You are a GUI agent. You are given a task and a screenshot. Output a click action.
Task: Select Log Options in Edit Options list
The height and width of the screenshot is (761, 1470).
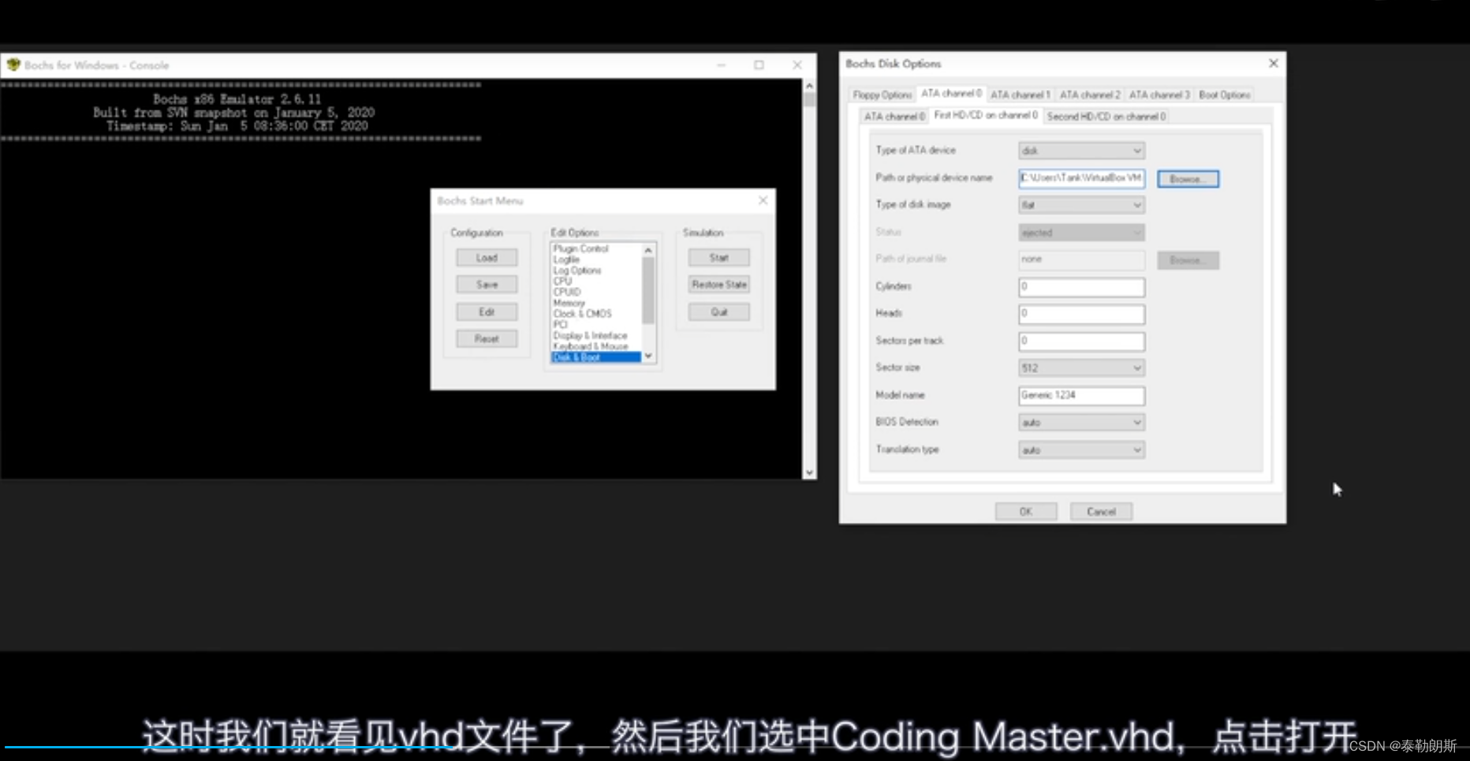577,270
